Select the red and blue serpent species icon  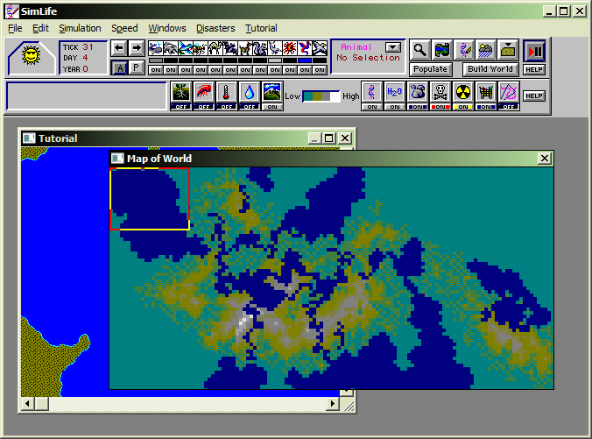click(305, 48)
